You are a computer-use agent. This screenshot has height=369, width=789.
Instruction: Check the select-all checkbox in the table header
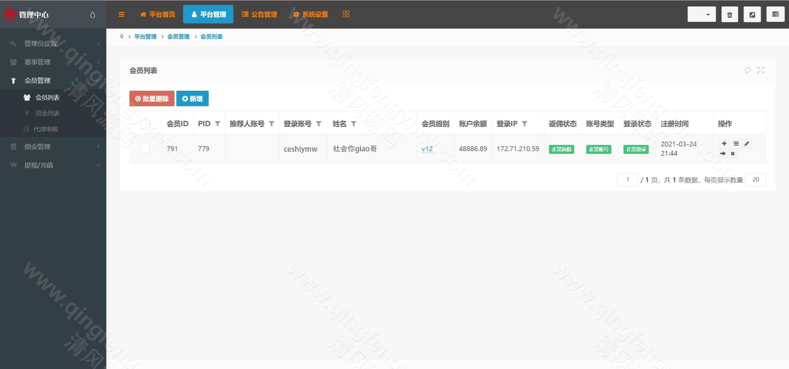pyautogui.click(x=145, y=124)
